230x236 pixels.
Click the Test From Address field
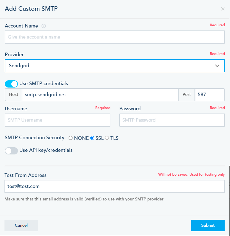115,186
